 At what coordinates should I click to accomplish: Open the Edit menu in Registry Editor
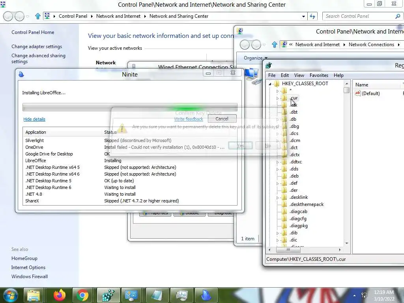click(x=285, y=75)
